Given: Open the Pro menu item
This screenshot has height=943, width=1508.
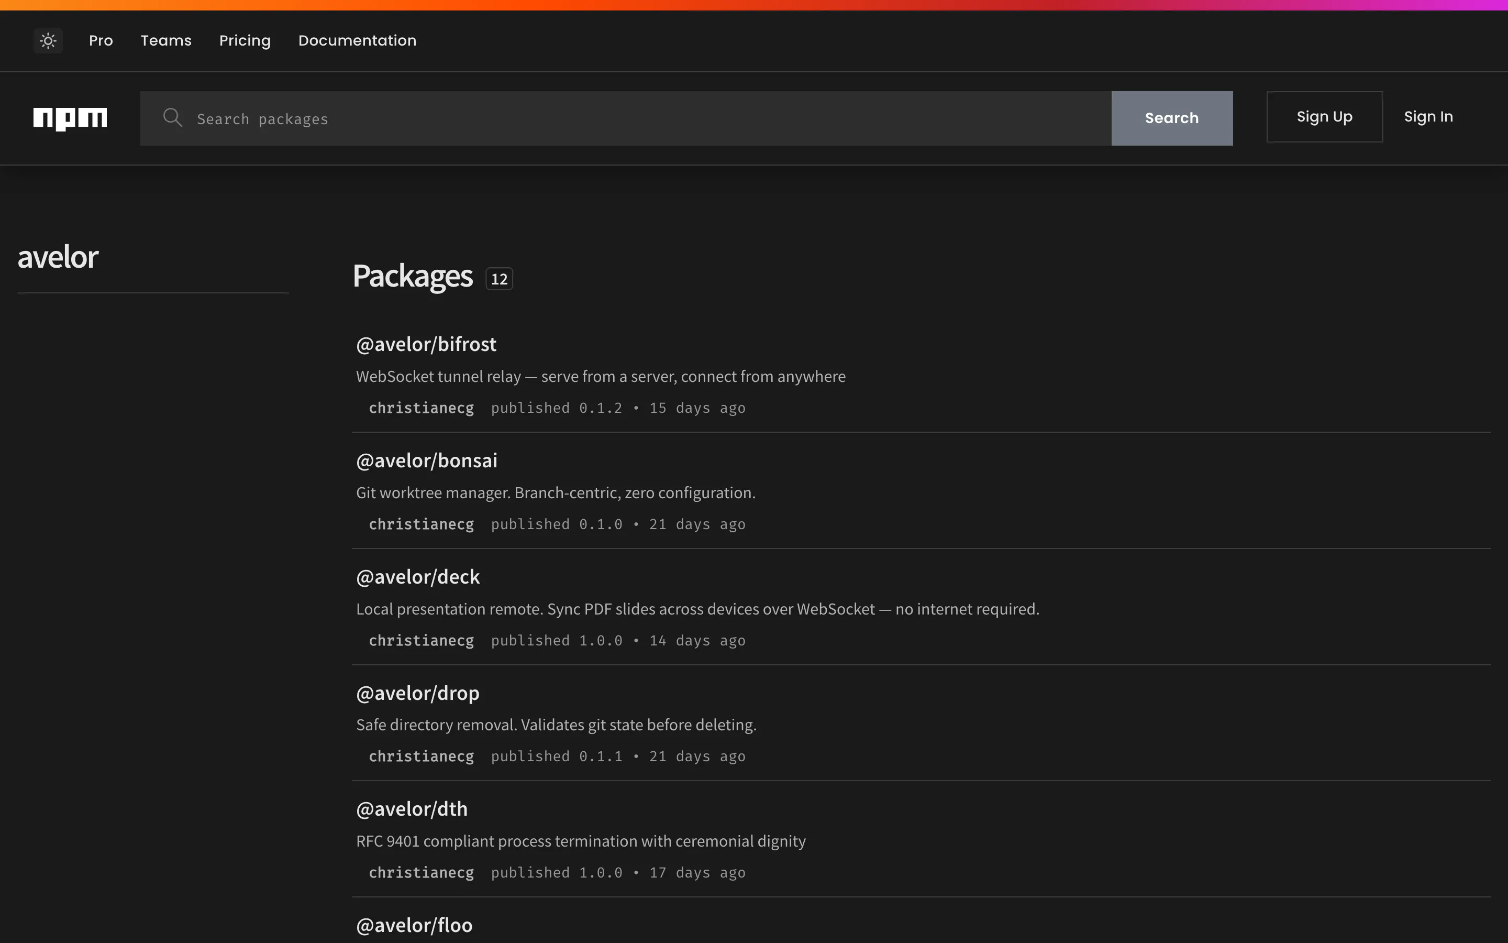Looking at the screenshot, I should click(101, 40).
